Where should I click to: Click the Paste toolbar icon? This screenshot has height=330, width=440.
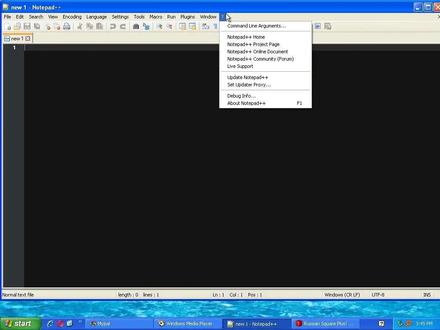pos(100,26)
